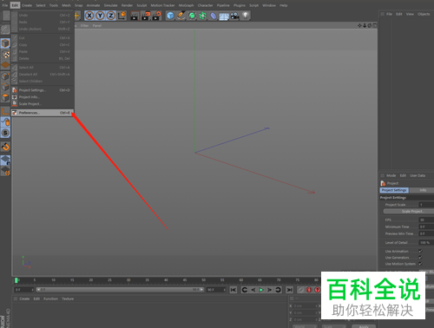434x328 pixels.
Task: Select Texture mode checkered cube icon
Action: pos(5,54)
